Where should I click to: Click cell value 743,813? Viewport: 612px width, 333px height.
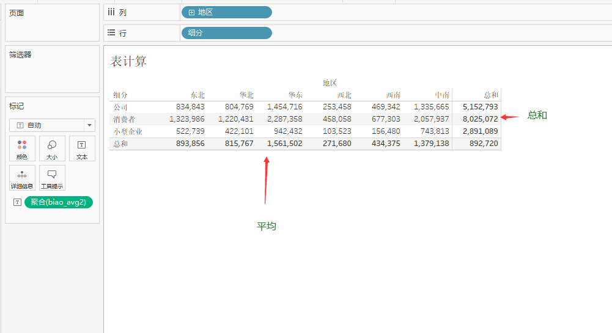coord(435,131)
